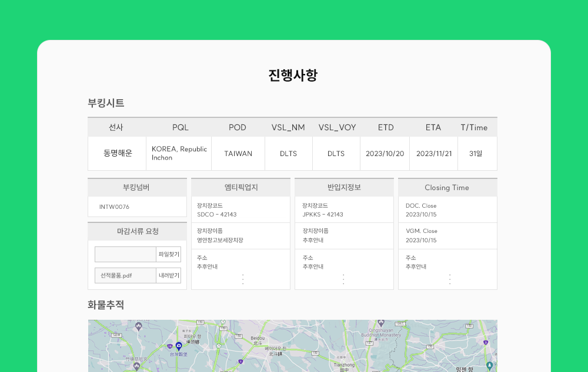The image size is (588, 372).
Task: Expand more details in 반입지정보 panel
Action: tap(343, 279)
